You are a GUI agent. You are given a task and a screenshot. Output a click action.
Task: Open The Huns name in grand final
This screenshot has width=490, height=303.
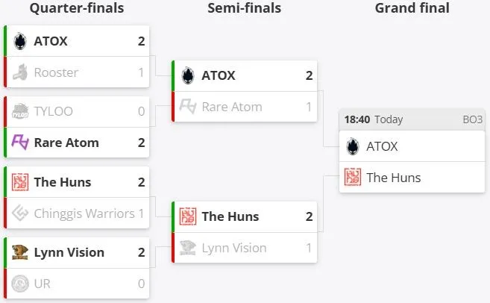coord(394,178)
